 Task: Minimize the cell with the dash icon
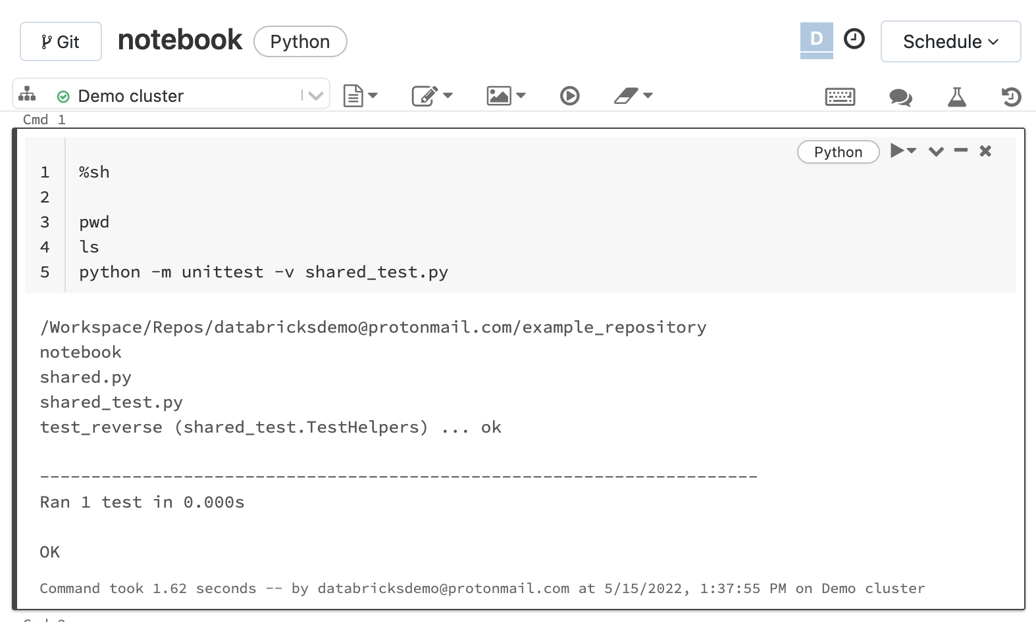961,151
